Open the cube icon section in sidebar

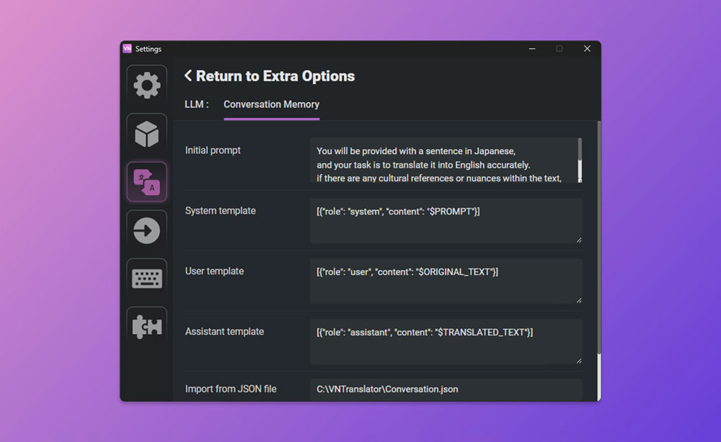(147, 133)
